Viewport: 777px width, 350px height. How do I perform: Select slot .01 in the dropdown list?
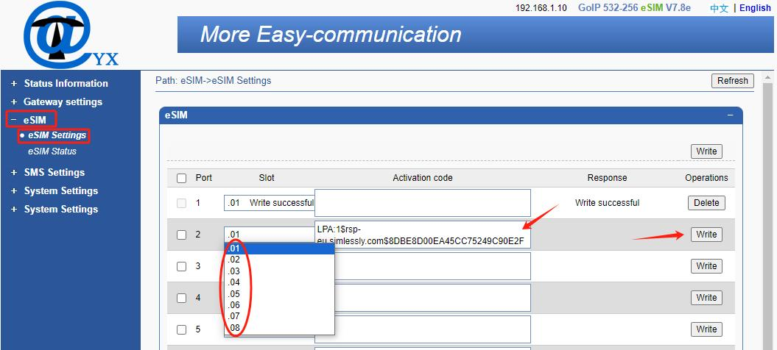[x=279, y=248]
